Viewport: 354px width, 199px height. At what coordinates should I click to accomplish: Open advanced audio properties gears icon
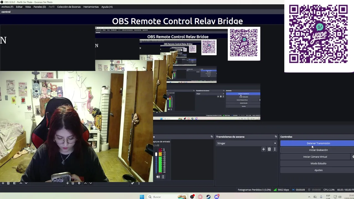pyautogui.click(x=133, y=183)
